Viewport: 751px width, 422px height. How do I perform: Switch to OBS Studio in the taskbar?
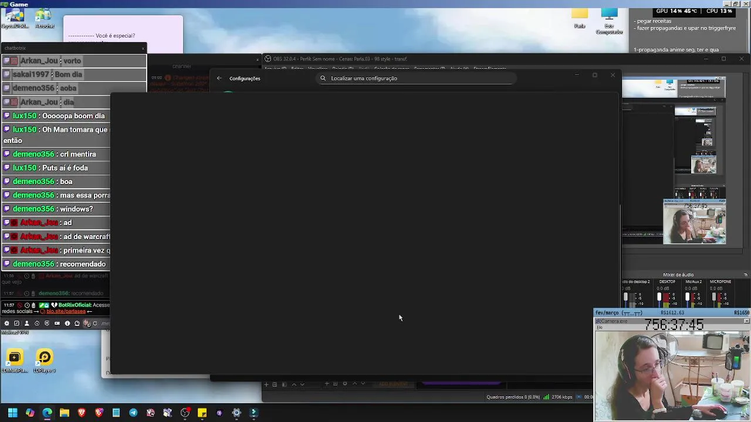[185, 413]
